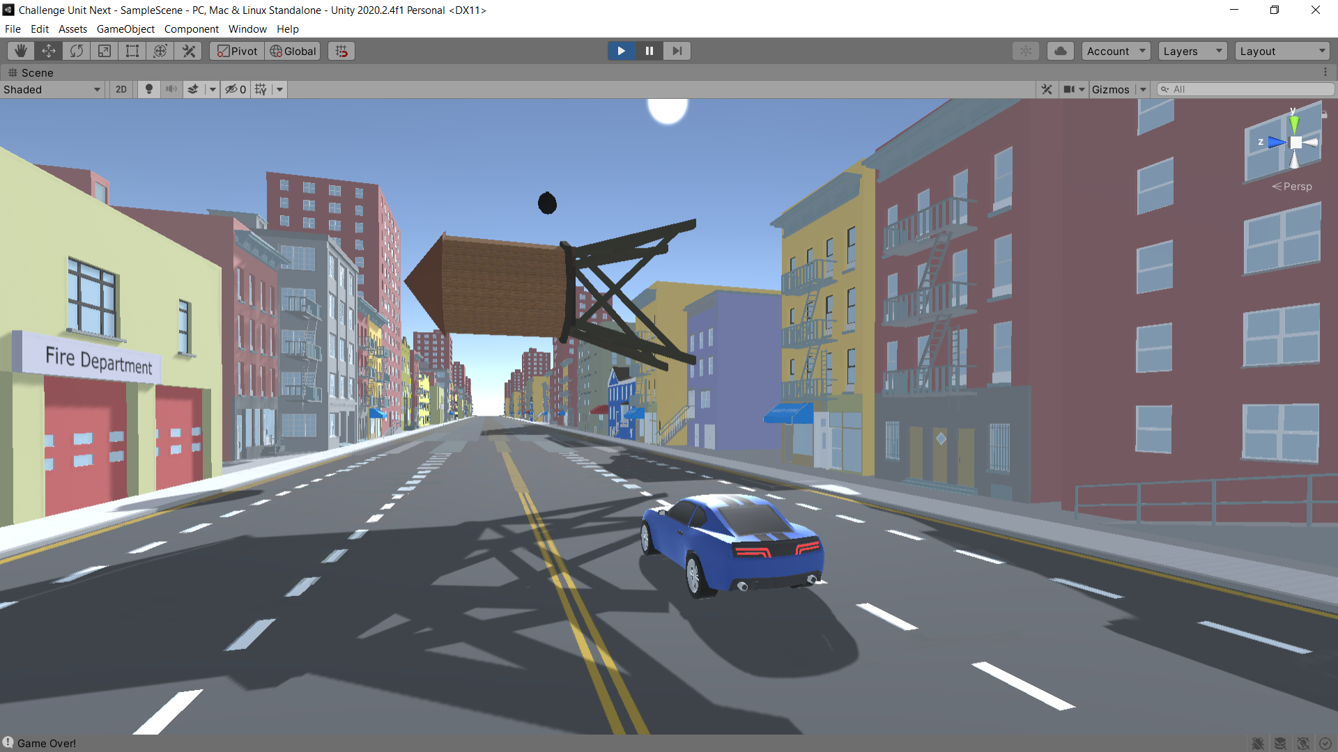The height and width of the screenshot is (752, 1338).
Task: Pause the game with pause button
Action: [x=649, y=51]
